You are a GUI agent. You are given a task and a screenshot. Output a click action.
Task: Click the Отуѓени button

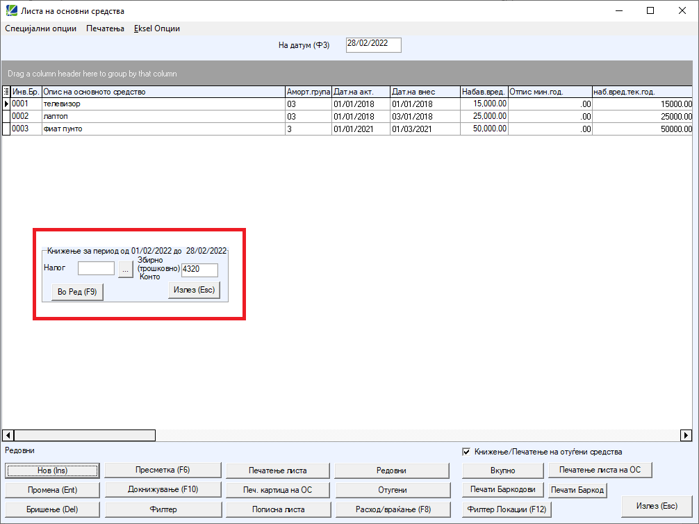click(393, 490)
